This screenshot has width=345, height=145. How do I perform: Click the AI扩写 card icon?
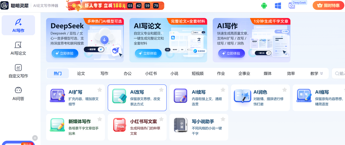(x=57, y=96)
